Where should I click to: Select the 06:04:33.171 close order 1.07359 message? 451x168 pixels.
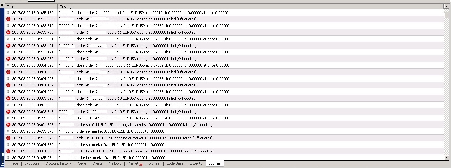click(x=144, y=52)
